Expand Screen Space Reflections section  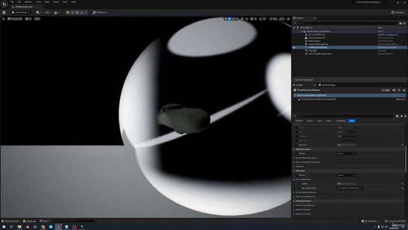click(x=295, y=192)
